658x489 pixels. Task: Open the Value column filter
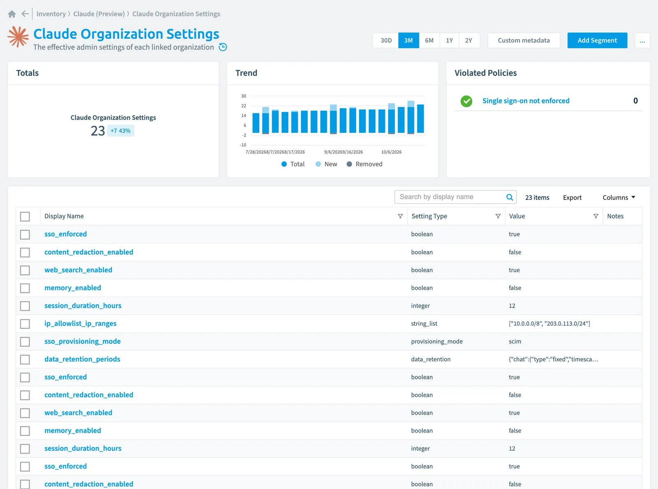pos(595,216)
